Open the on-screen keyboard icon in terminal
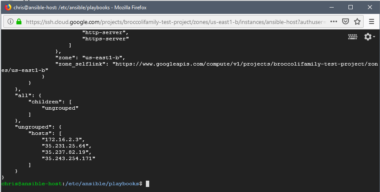 point(353,37)
